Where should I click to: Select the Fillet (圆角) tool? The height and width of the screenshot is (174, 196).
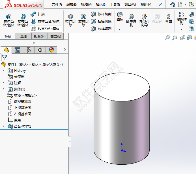(x=120, y=16)
